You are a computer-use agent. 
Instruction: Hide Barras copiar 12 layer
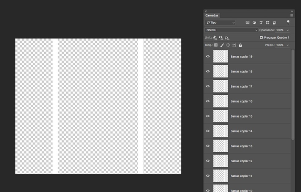pos(208,161)
